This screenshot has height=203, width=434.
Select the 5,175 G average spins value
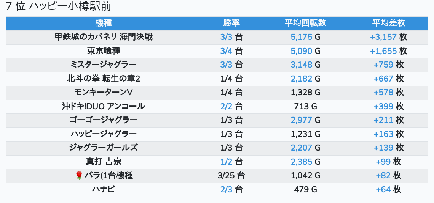pos(305,37)
